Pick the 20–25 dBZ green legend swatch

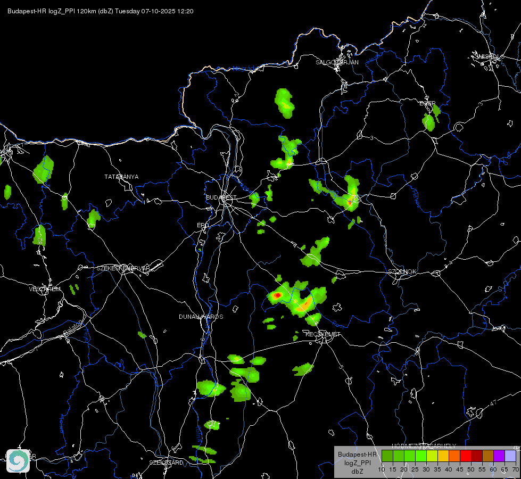coord(410,456)
